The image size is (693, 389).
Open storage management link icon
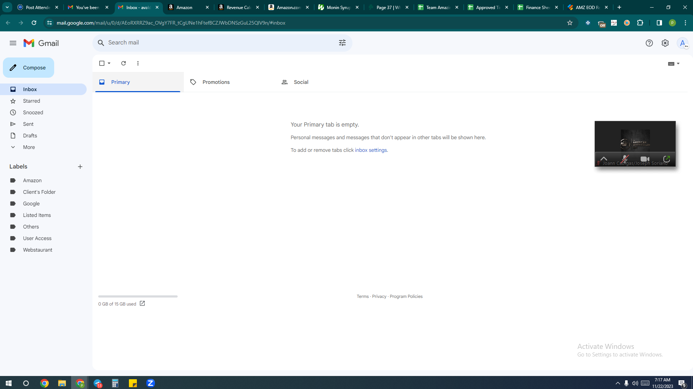(x=142, y=304)
